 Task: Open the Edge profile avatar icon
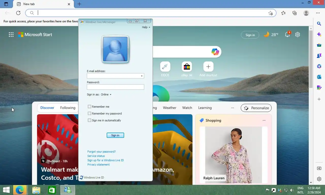pos(306,13)
